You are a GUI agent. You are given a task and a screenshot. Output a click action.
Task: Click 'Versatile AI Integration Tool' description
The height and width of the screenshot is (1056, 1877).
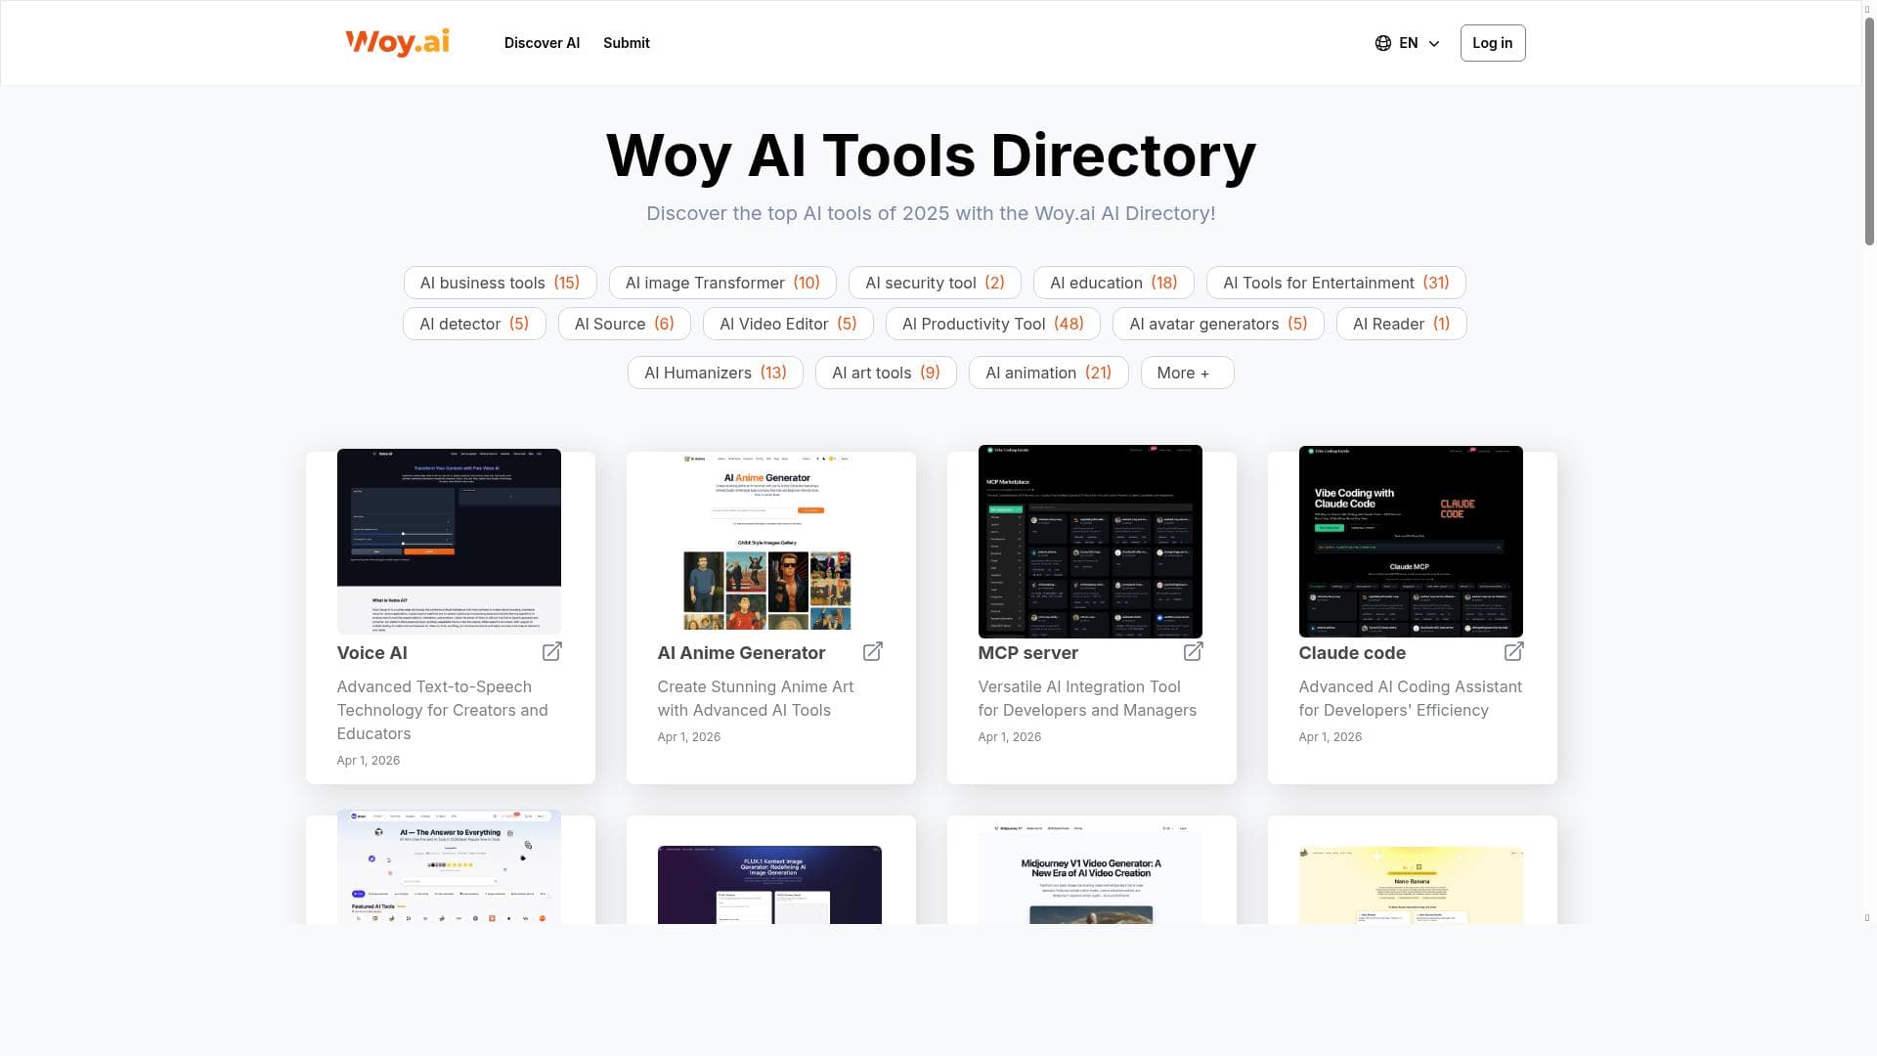pyautogui.click(x=1087, y=698)
